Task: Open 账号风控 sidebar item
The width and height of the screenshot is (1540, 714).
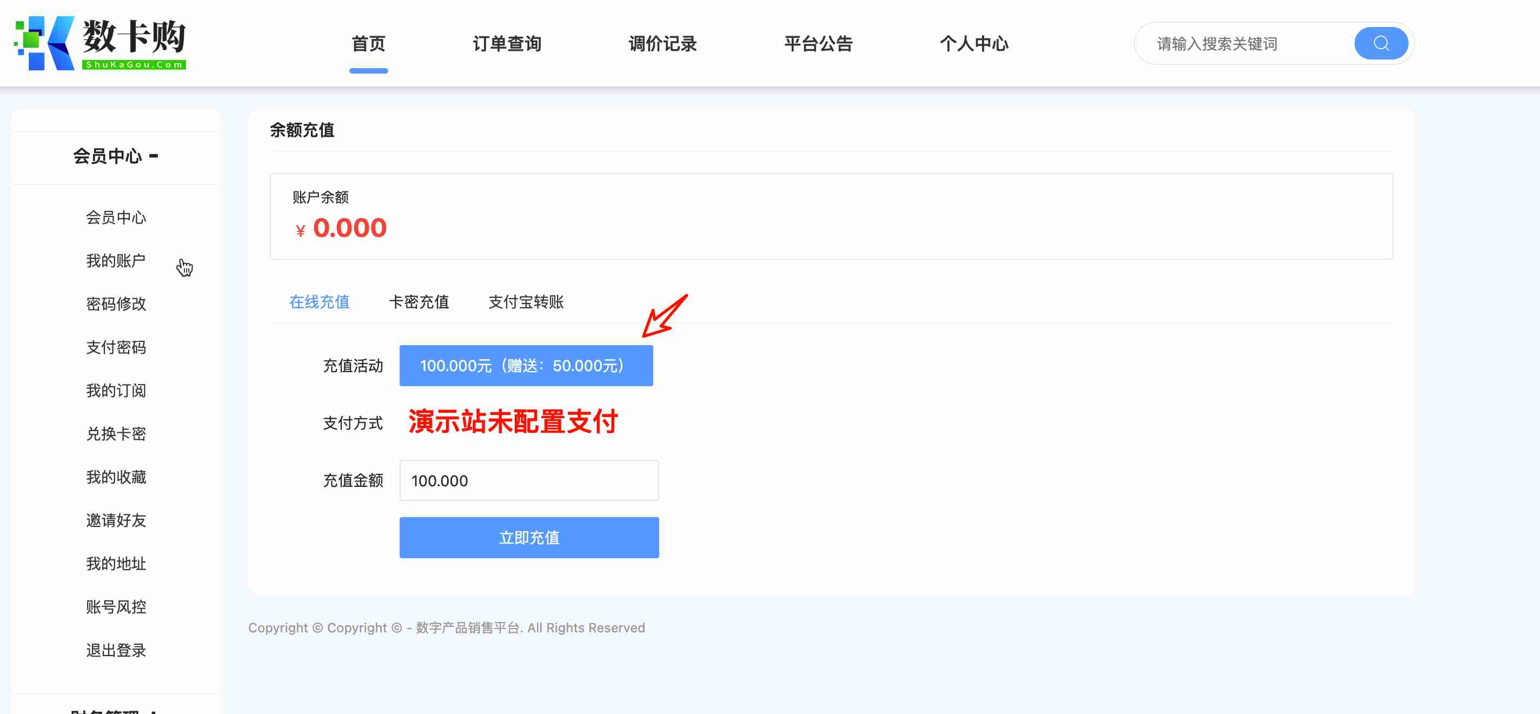Action: [116, 607]
